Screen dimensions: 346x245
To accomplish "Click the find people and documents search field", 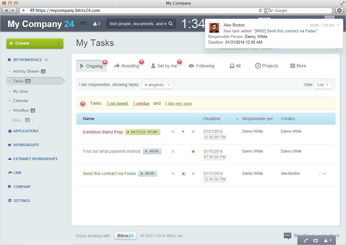I will point(137,24).
